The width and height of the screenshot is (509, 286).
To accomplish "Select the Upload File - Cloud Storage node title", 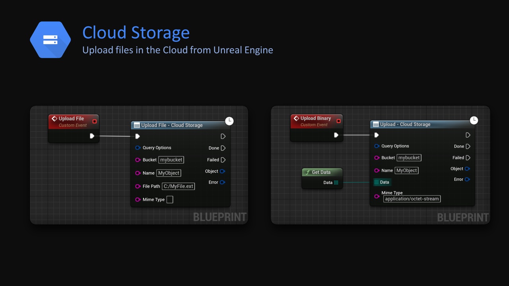I will [172, 125].
